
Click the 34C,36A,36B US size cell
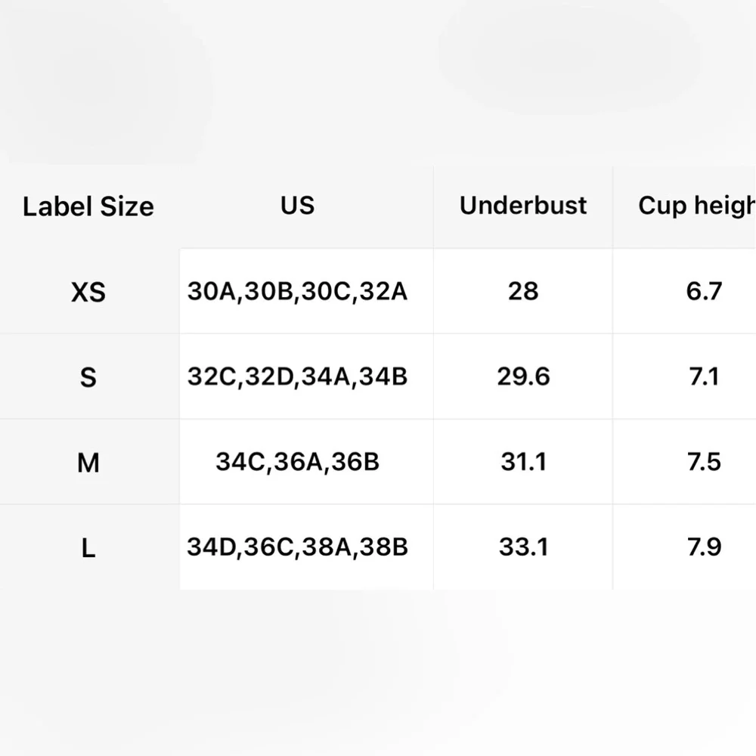point(297,461)
